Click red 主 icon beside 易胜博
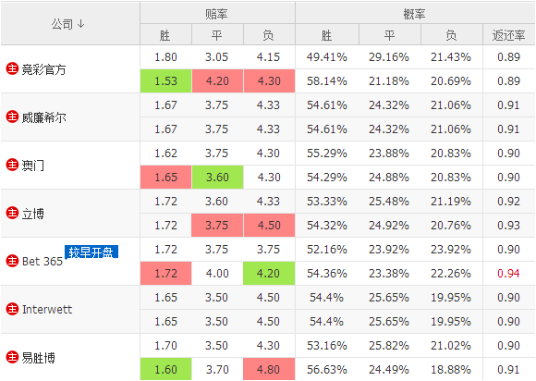Viewport: 536px width, 381px height. coord(12,357)
